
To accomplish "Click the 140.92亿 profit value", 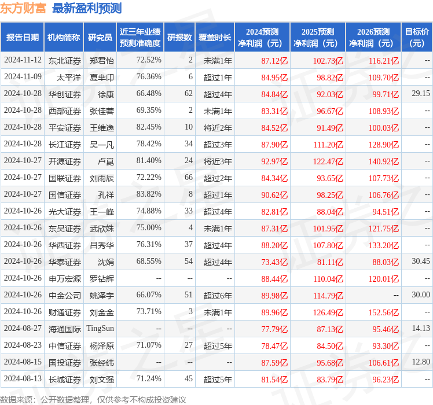I will point(384,161).
